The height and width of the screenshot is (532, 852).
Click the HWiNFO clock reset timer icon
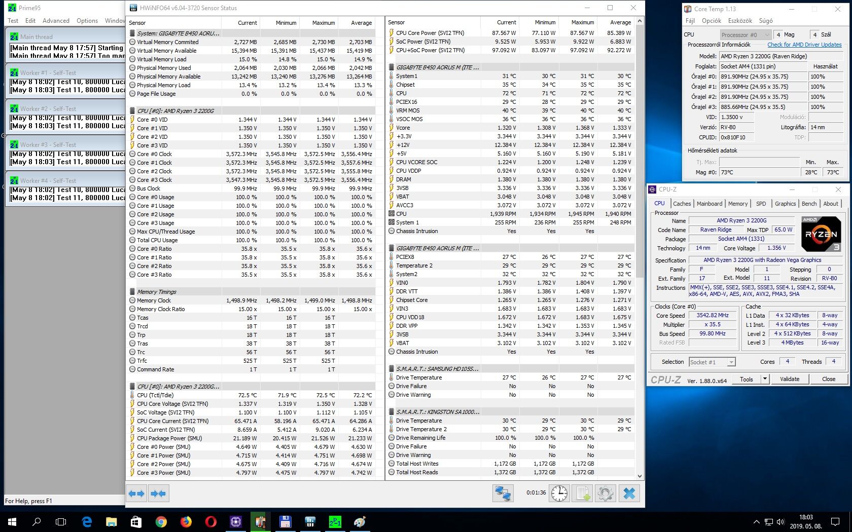coord(559,493)
